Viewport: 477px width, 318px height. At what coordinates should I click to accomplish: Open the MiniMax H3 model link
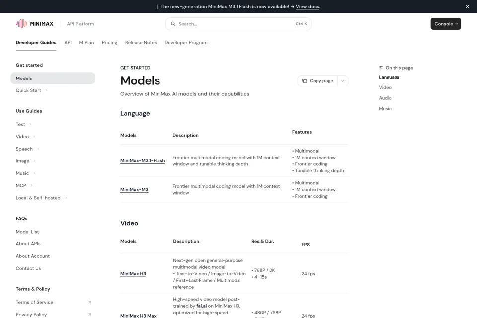(x=133, y=274)
